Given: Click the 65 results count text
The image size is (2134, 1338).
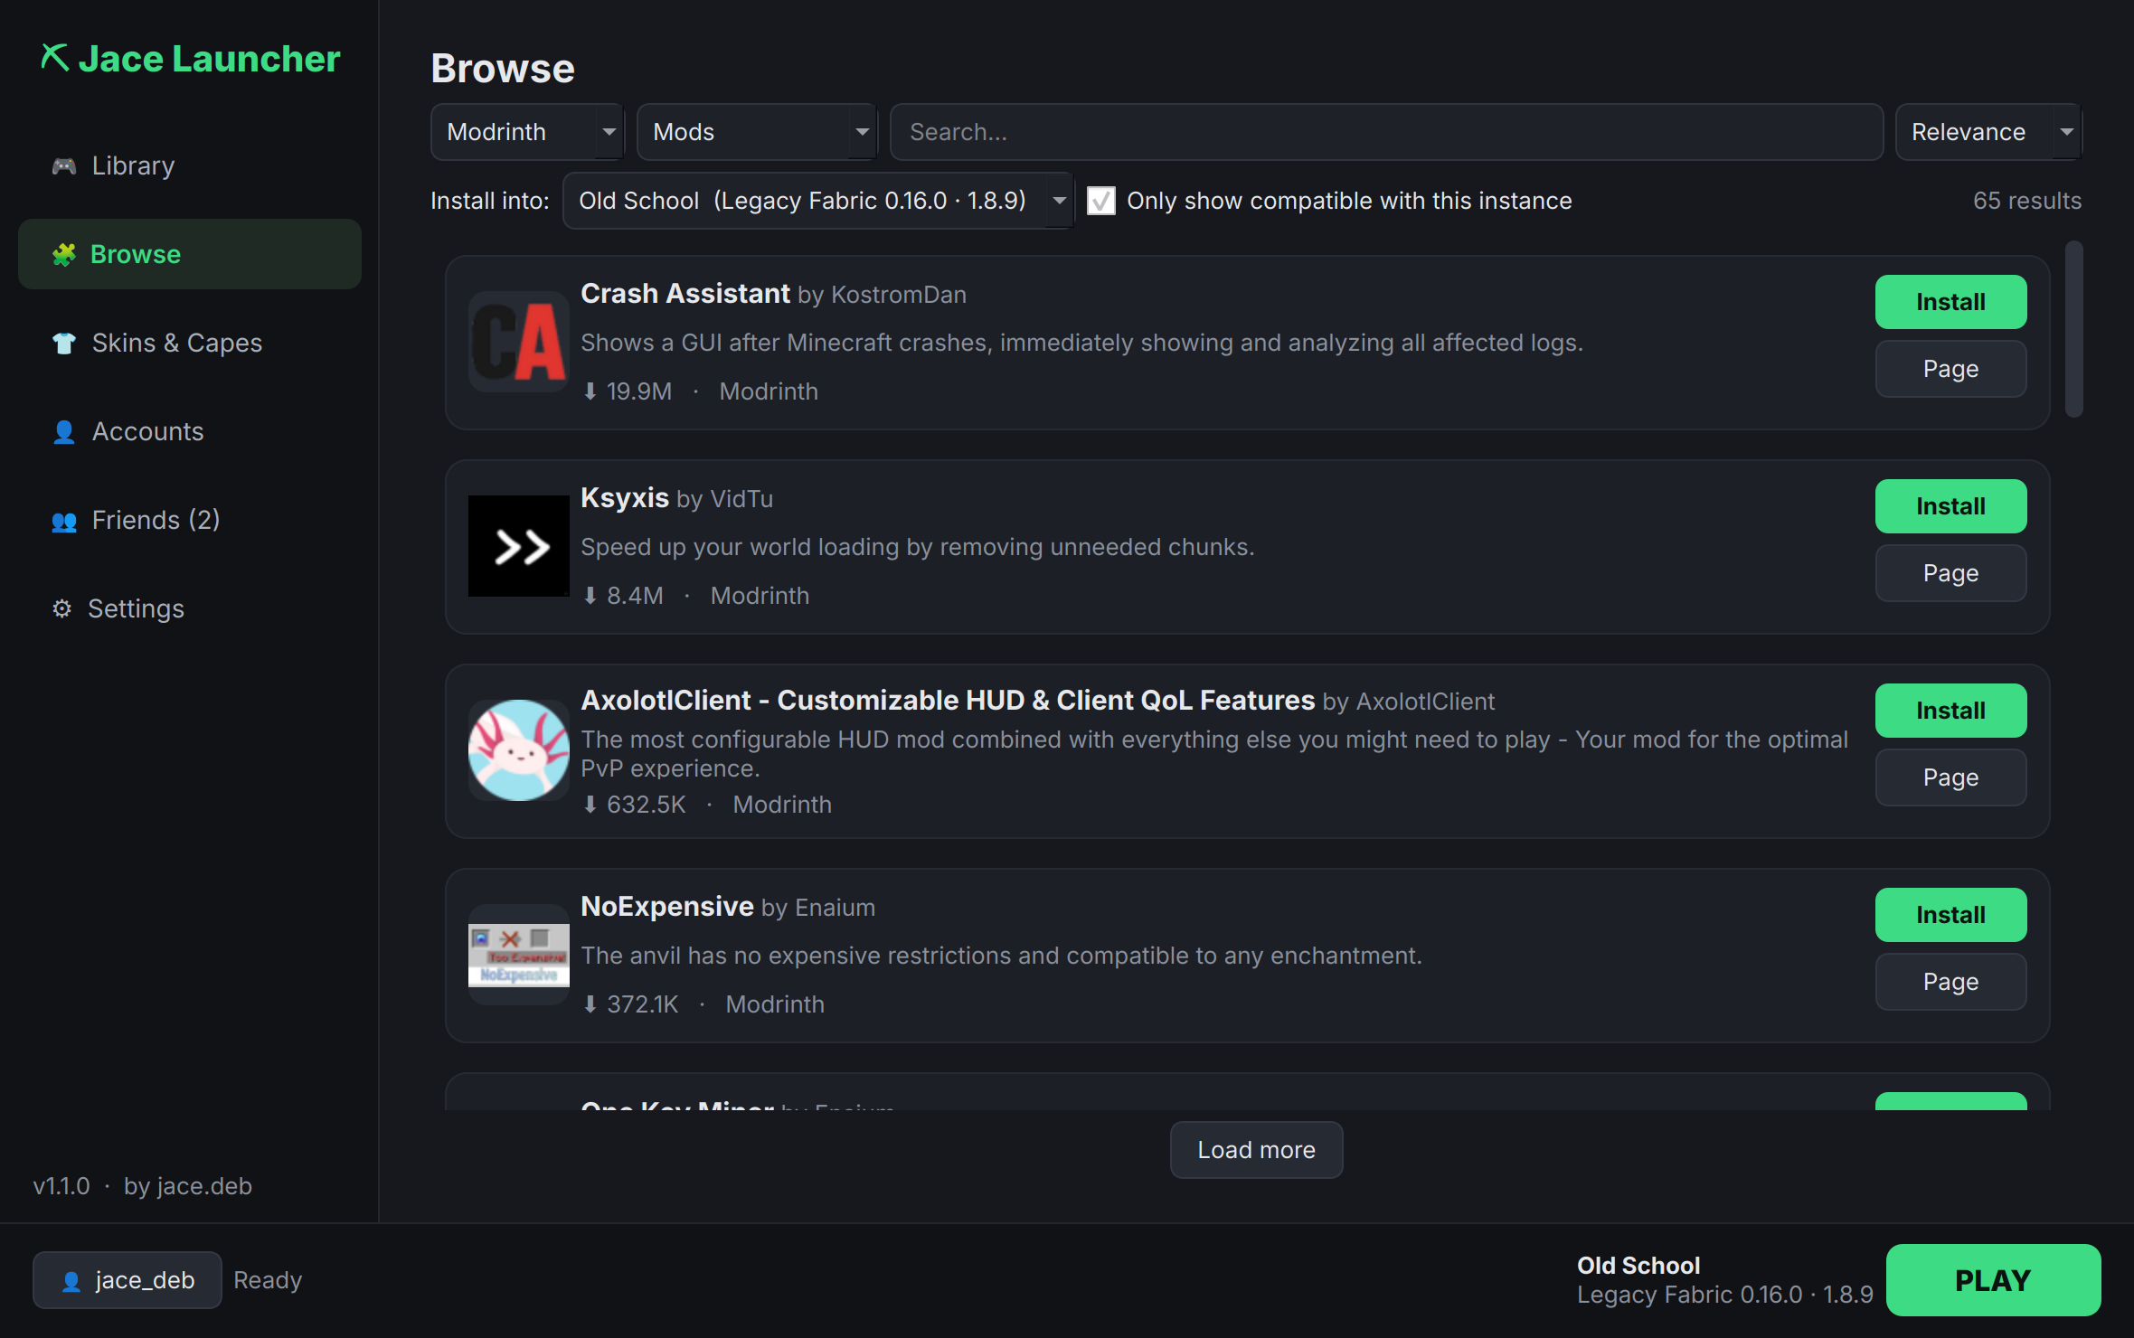Looking at the screenshot, I should tap(2027, 201).
